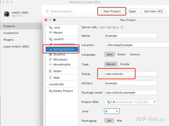Expand the Java version dropdown
Screen dimensions: 169x126
112,111
